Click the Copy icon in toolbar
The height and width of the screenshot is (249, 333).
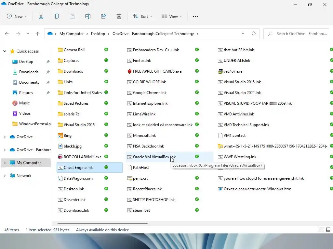click(57, 16)
